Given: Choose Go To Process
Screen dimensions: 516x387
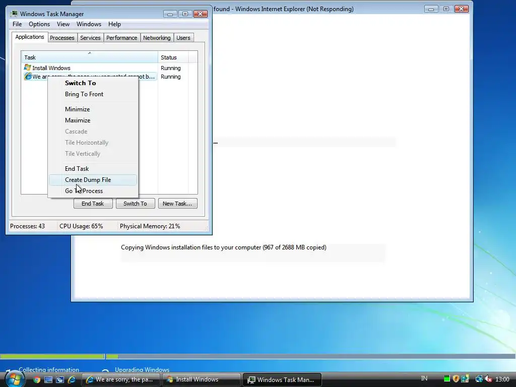Looking at the screenshot, I should pyautogui.click(x=93, y=191).
